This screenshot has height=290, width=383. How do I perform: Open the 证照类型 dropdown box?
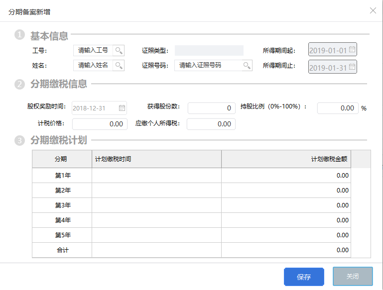coord(209,50)
